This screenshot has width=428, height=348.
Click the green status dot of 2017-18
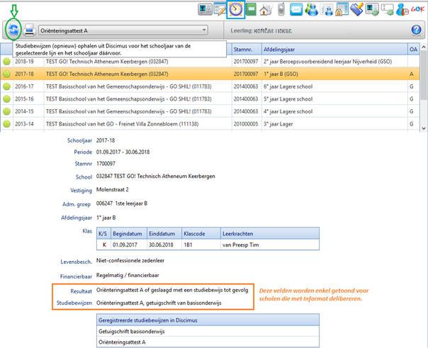tap(7, 74)
